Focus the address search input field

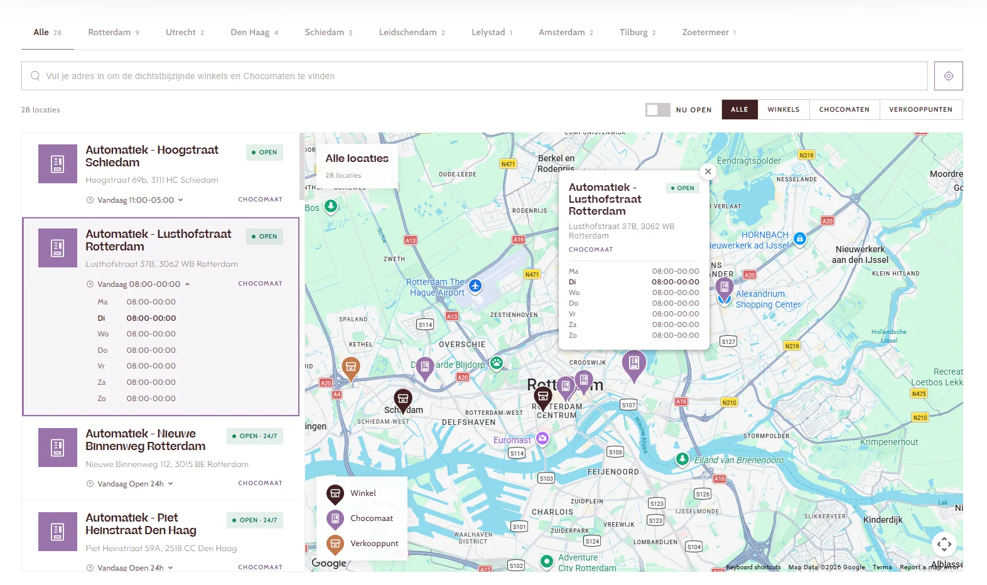475,76
